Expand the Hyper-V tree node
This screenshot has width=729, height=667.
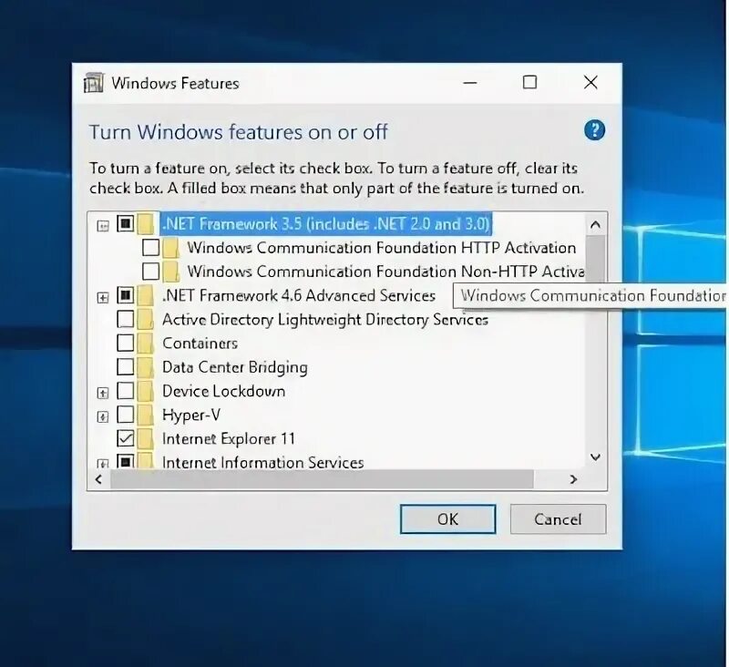103,416
